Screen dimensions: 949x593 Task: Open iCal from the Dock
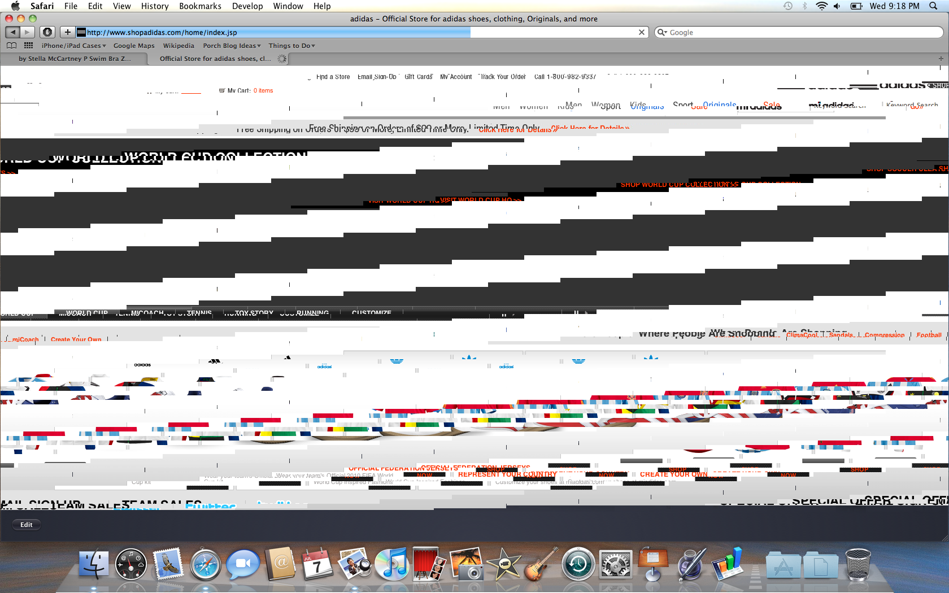(317, 564)
